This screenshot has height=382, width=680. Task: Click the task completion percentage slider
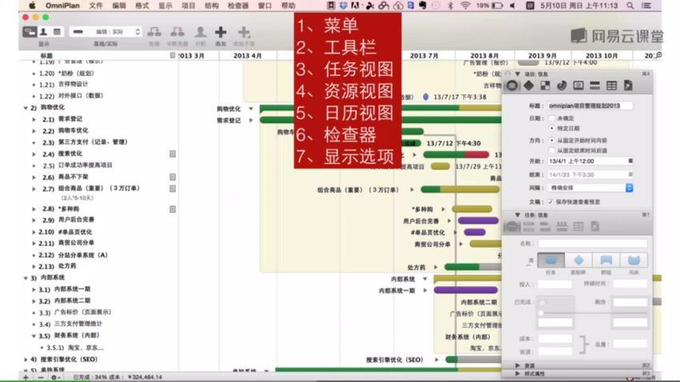pos(593,312)
